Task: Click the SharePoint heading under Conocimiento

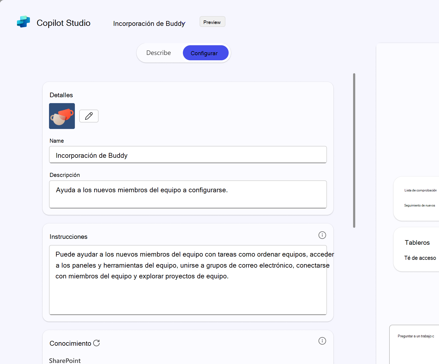Action: pyautogui.click(x=65, y=360)
